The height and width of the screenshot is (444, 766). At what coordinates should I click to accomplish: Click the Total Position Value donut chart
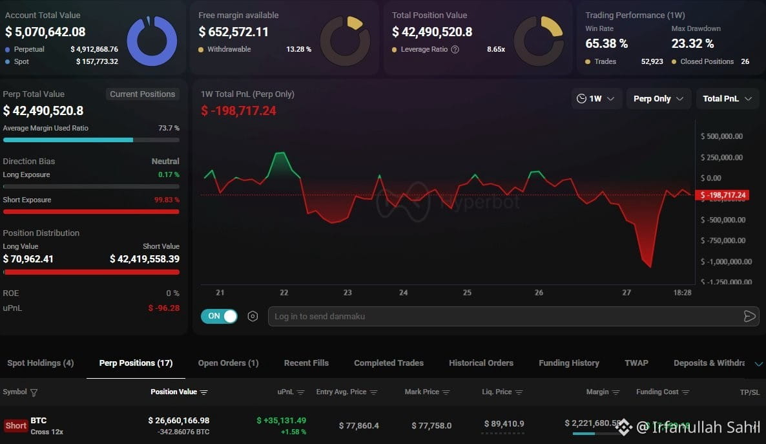coord(539,41)
